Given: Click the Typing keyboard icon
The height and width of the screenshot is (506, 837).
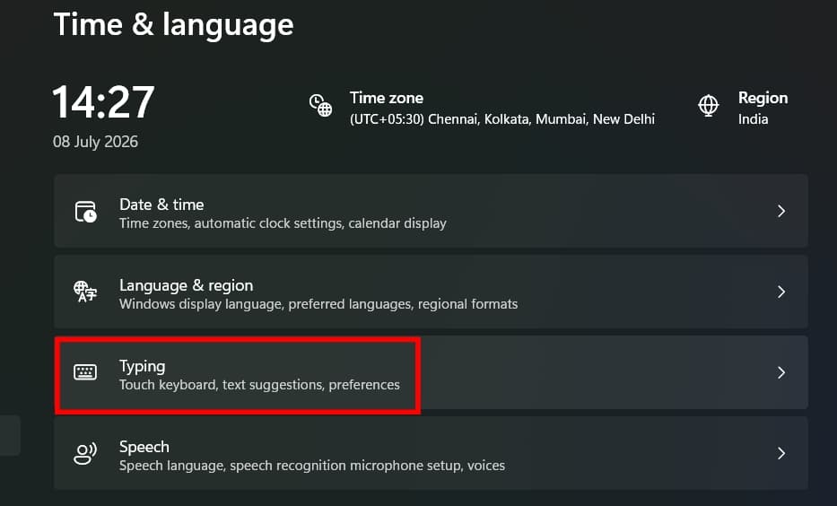Looking at the screenshot, I should (85, 372).
